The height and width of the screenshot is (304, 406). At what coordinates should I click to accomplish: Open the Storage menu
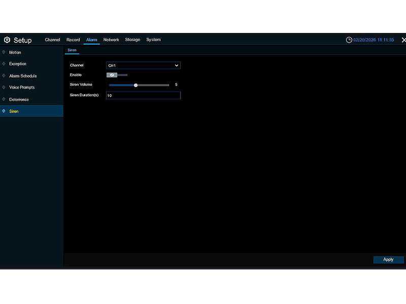pyautogui.click(x=132, y=40)
